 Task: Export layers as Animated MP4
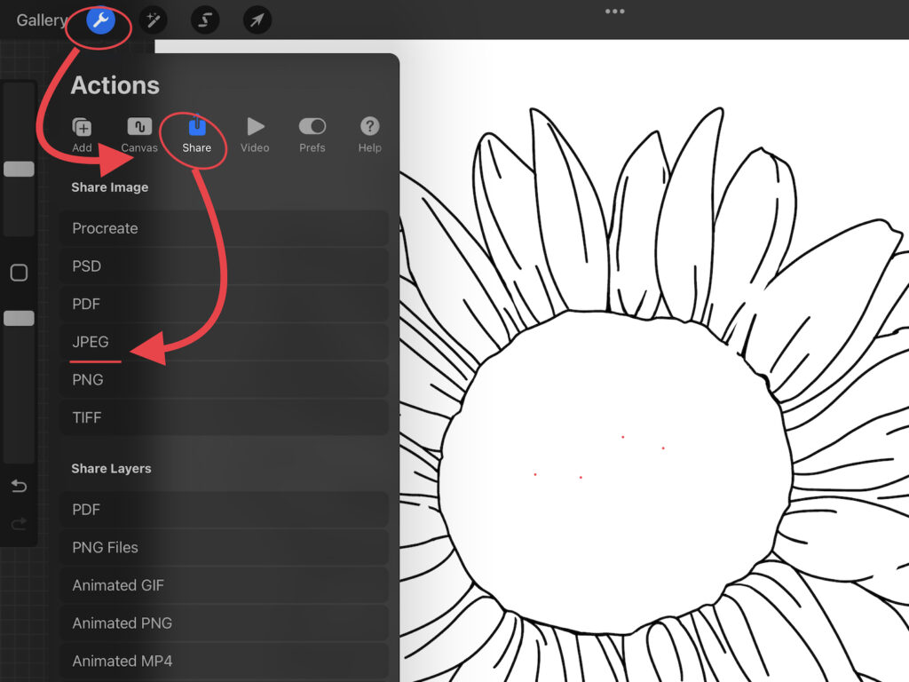[225, 661]
